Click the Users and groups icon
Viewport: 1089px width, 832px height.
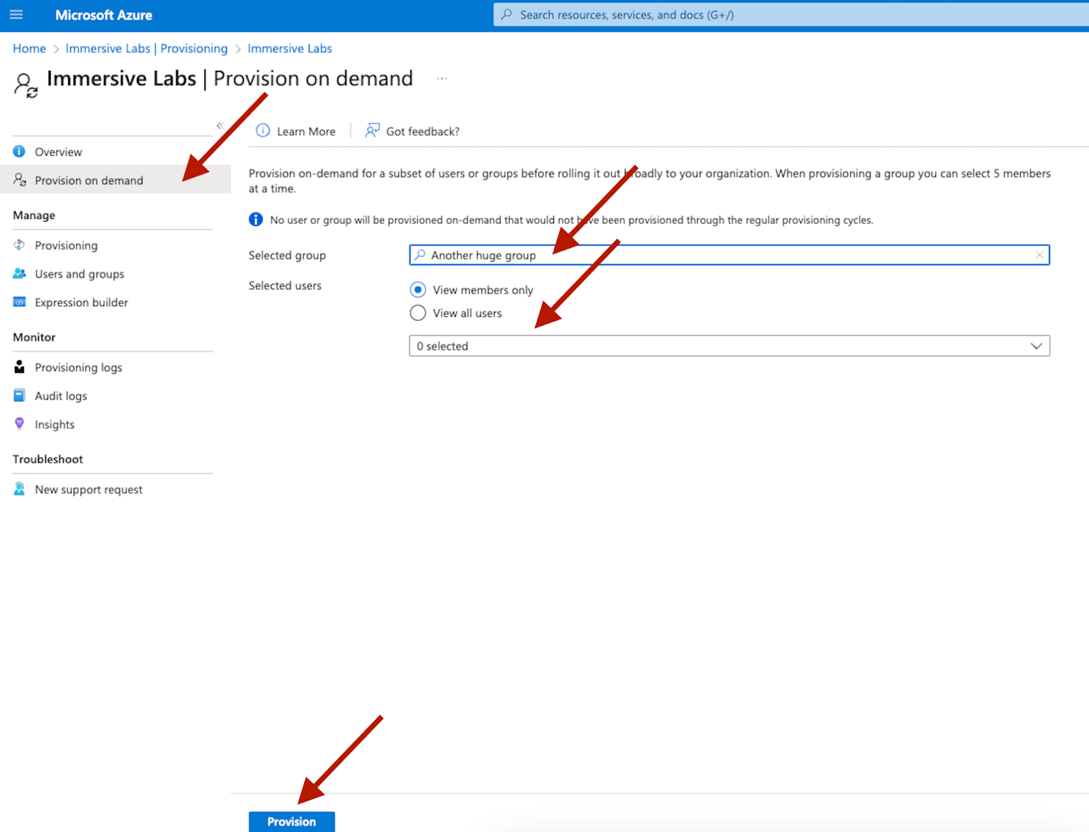(19, 273)
